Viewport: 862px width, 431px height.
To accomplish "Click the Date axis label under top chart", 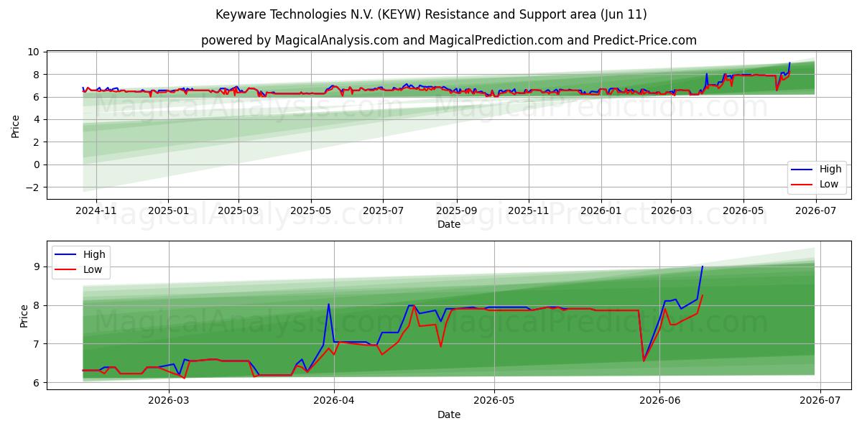I will (x=449, y=225).
